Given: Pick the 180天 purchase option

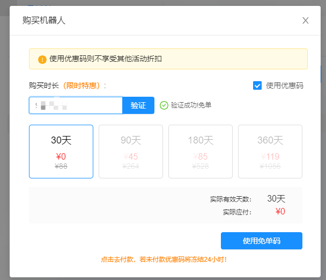Looking at the screenshot, I should 200,151.
